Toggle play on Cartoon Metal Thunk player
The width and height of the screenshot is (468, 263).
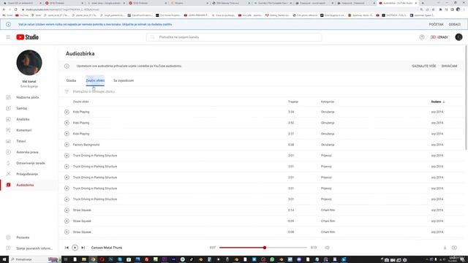pos(75,248)
